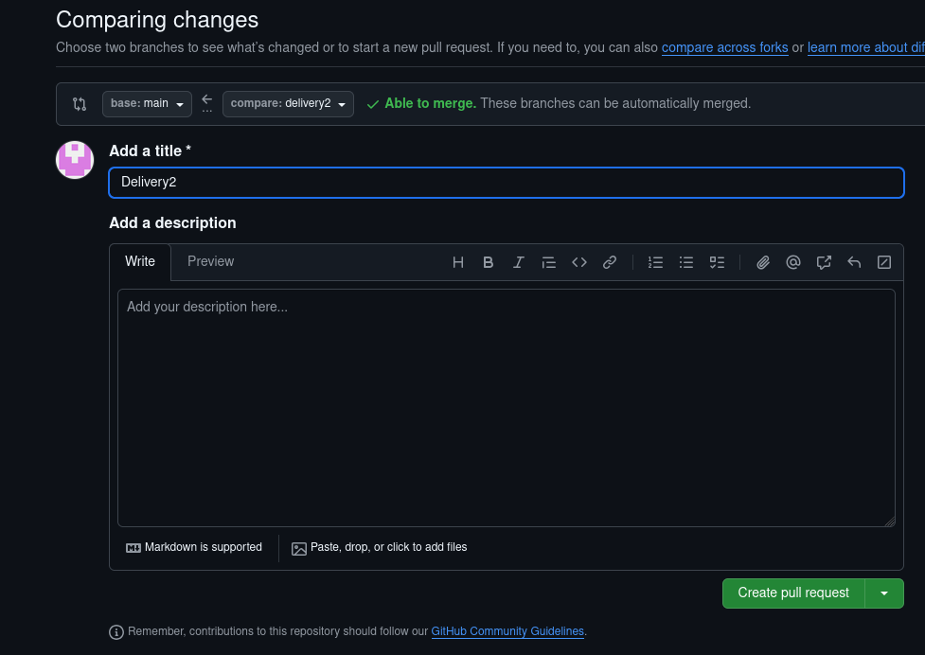Click the Delivery2 title input field
Image resolution: width=925 pixels, height=655 pixels.
click(x=507, y=182)
